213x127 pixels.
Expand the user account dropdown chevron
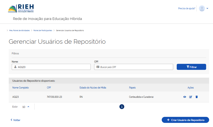click(207, 8)
